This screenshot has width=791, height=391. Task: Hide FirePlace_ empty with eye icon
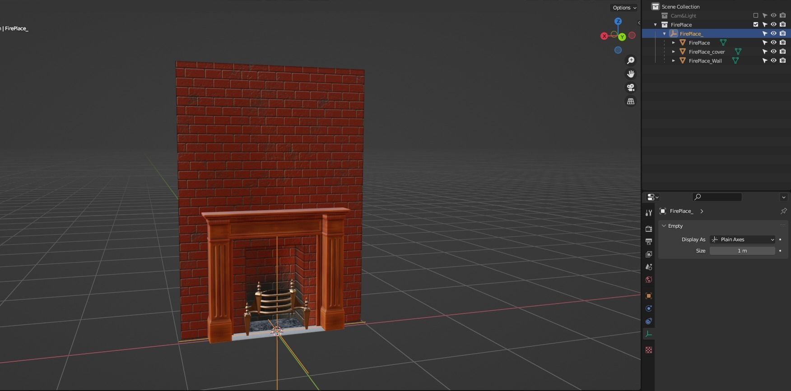pyautogui.click(x=773, y=33)
